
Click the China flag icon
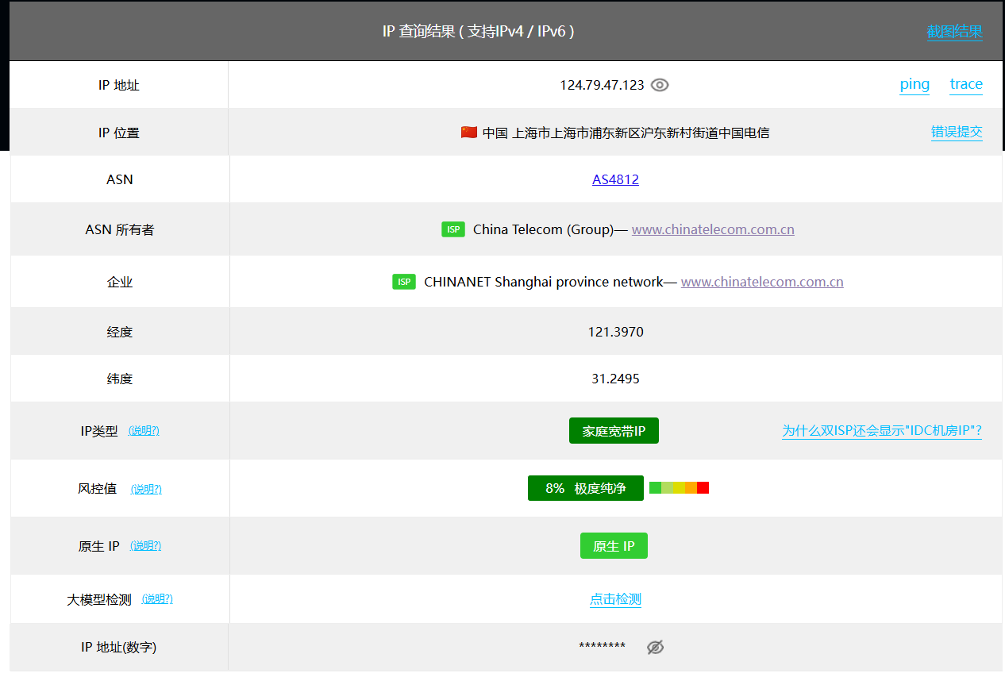[469, 133]
